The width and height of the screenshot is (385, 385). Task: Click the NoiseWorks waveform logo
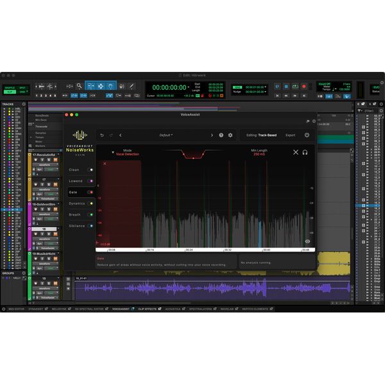(x=80, y=135)
